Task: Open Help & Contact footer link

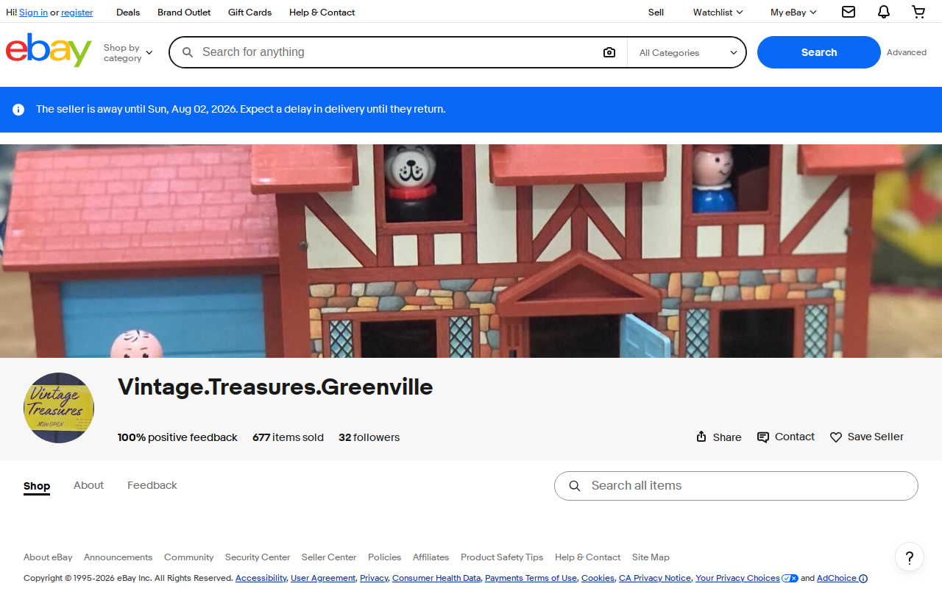Action: point(587,557)
